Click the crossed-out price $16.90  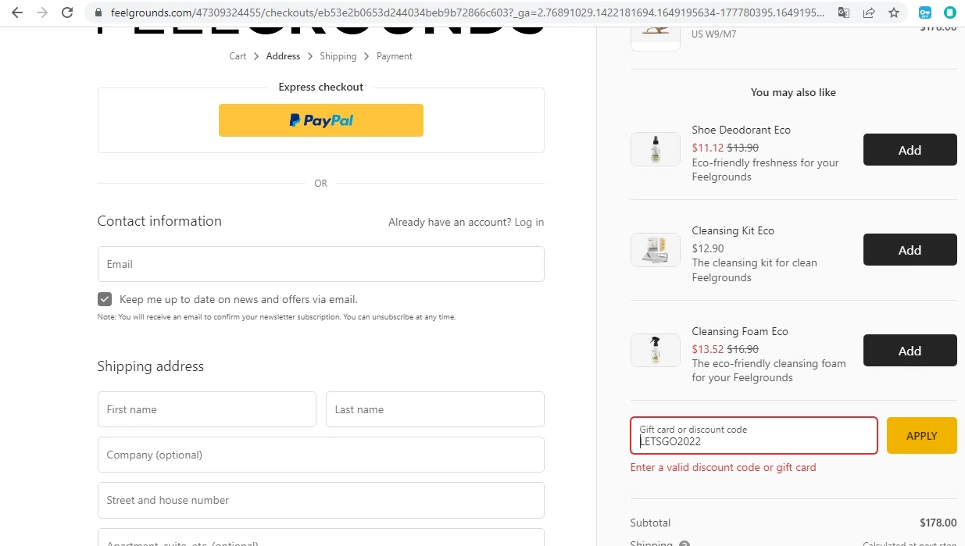tap(743, 349)
